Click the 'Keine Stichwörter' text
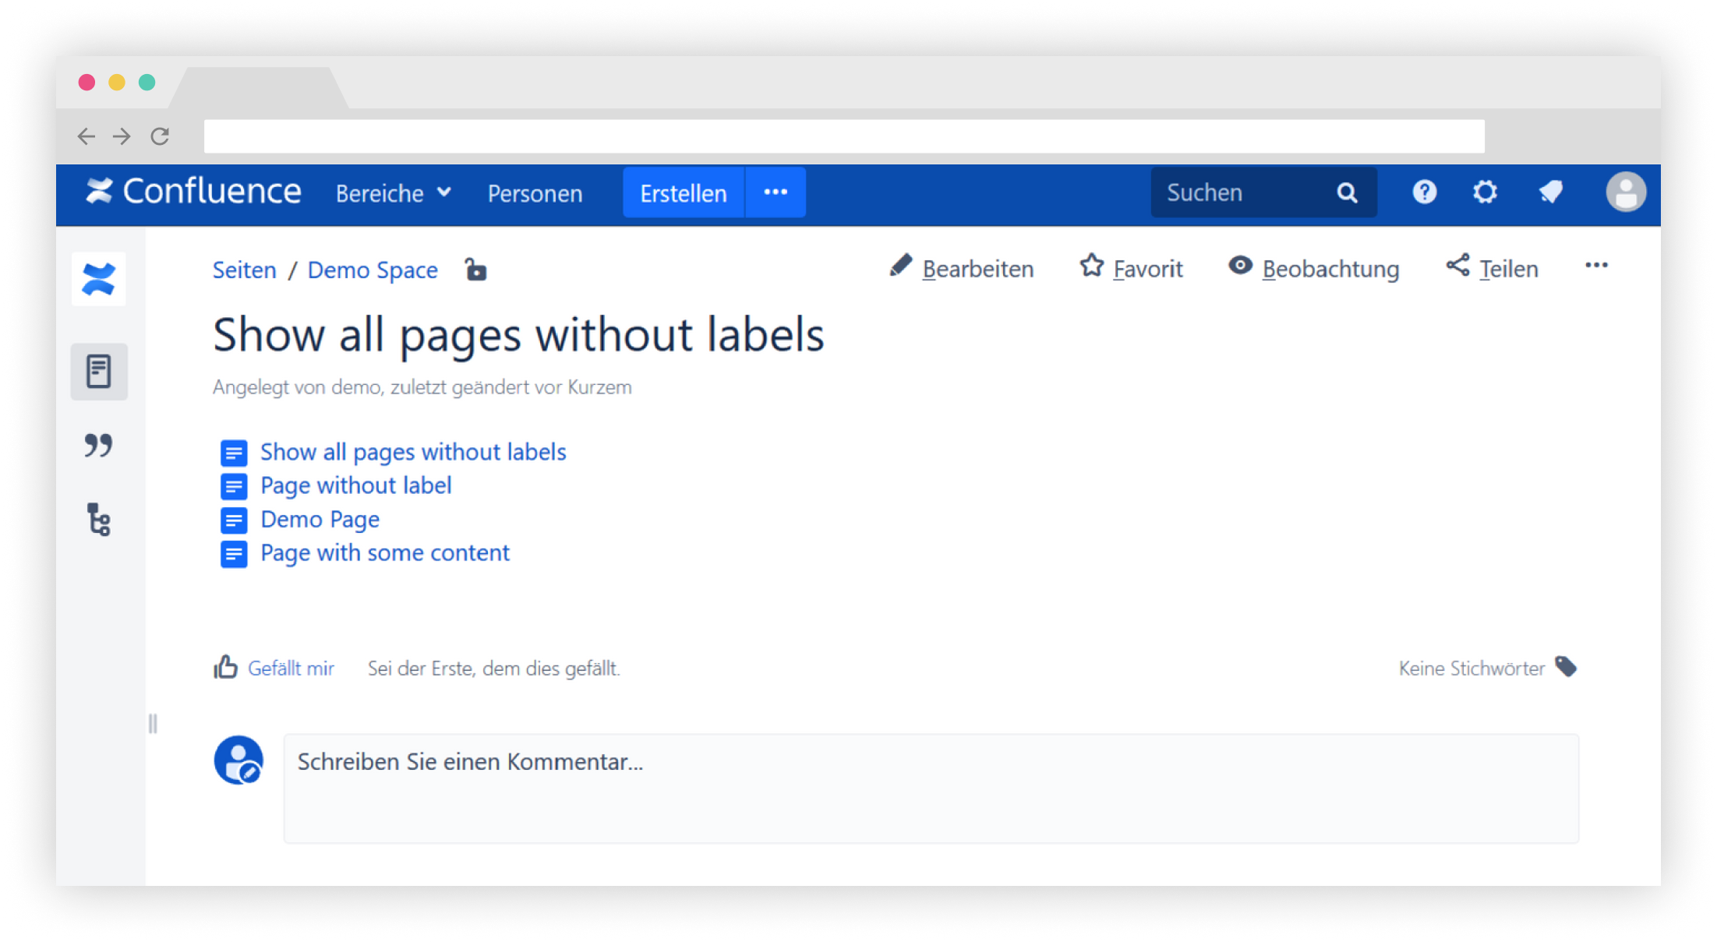Viewport: 1717px width, 942px height. point(1471,669)
